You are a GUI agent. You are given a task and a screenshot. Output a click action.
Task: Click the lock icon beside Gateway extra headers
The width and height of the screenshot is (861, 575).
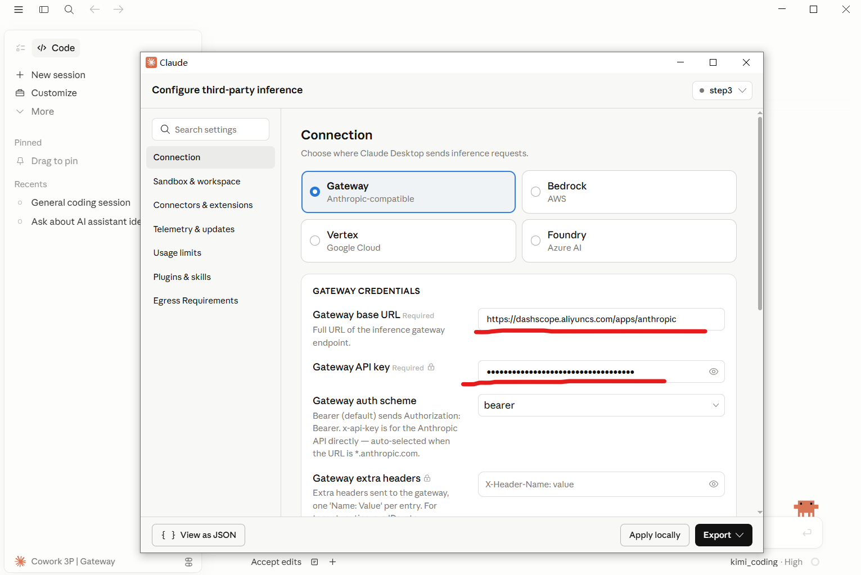coord(427,478)
